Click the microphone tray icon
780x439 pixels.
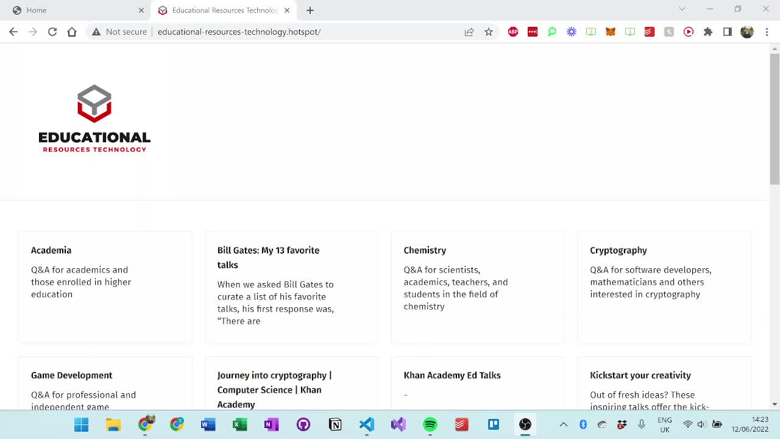[641, 424]
